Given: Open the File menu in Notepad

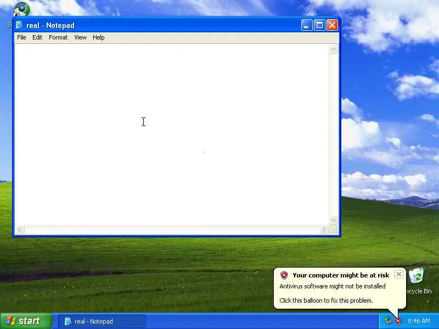Looking at the screenshot, I should 21,37.
